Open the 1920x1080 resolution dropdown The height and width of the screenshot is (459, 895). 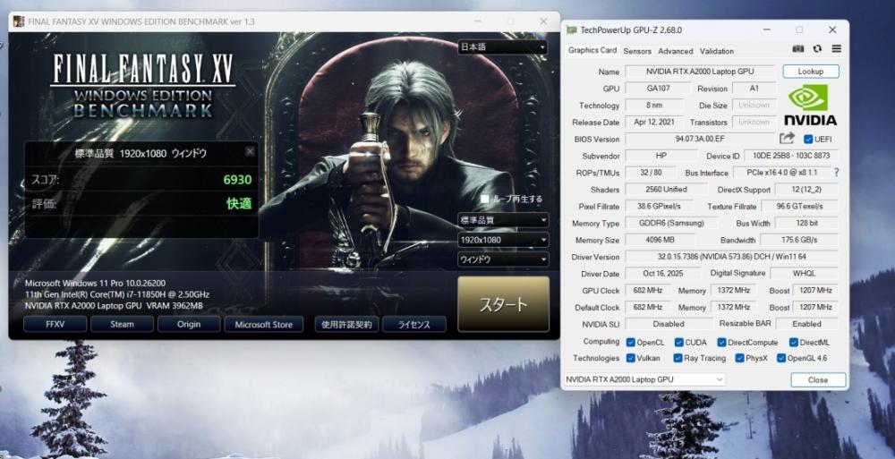(x=502, y=240)
